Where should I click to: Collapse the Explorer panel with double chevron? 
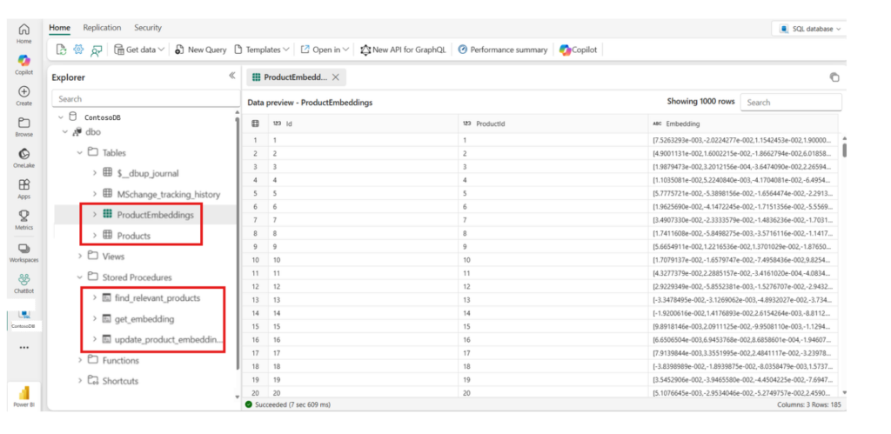[231, 76]
